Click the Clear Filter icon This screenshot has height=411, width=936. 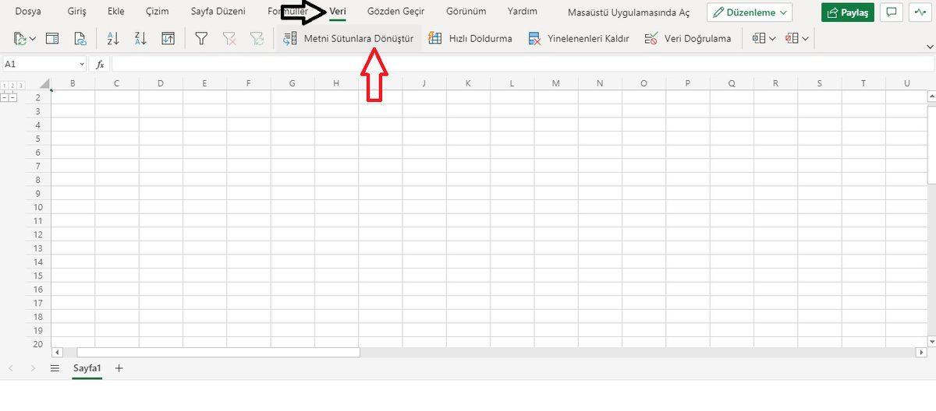click(229, 38)
